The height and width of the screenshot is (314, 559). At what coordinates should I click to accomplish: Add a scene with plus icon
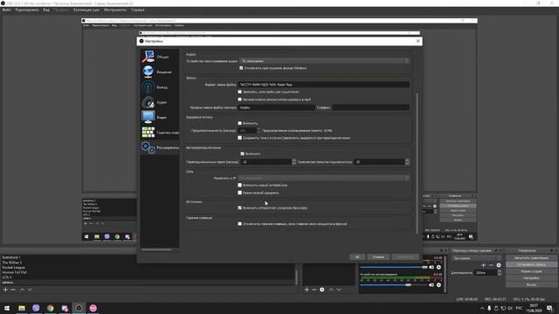point(5,290)
